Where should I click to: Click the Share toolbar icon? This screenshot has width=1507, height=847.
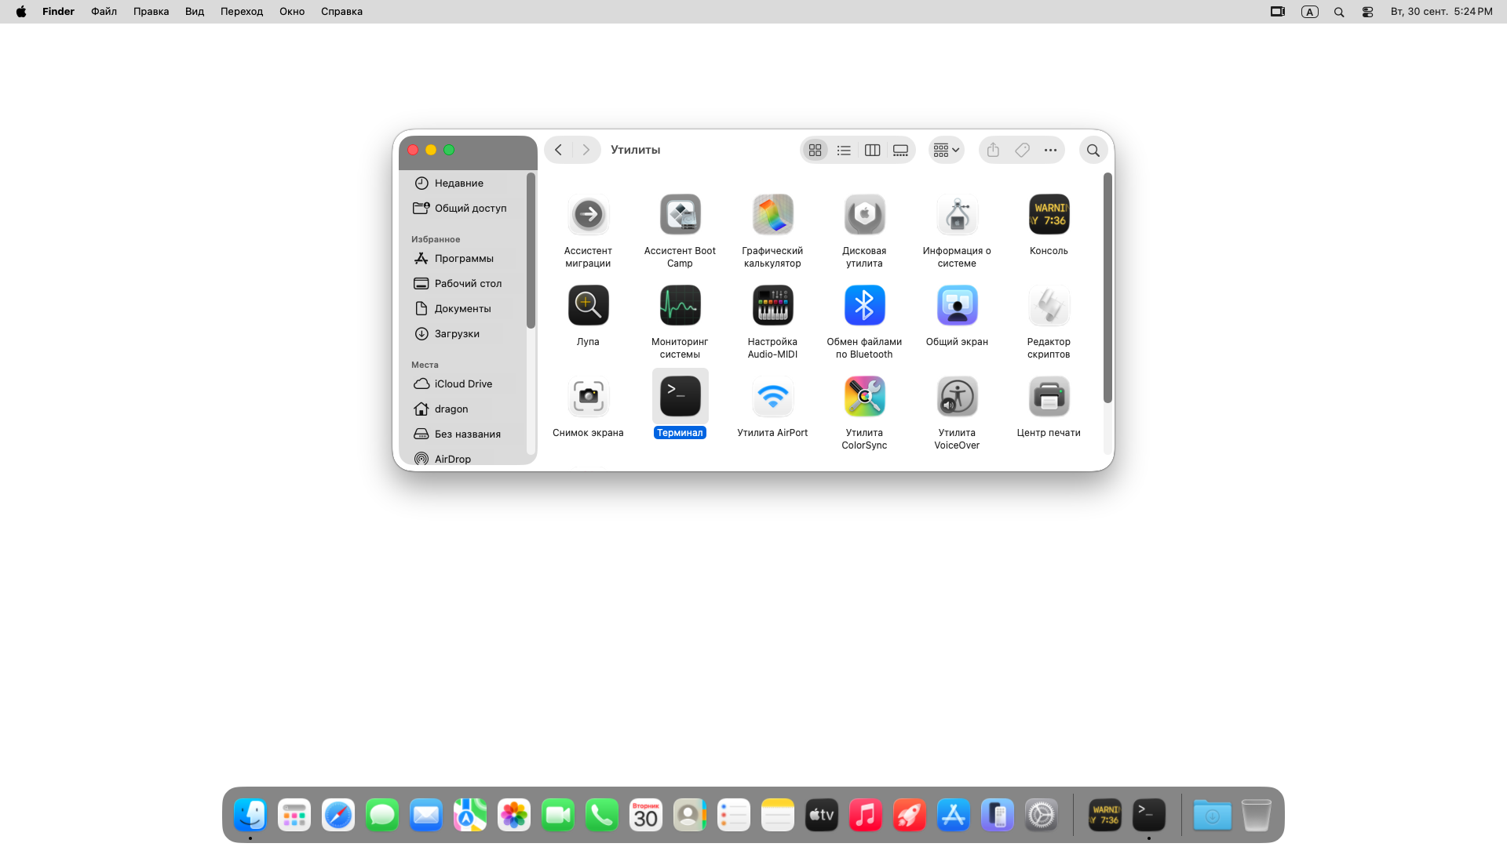point(993,150)
